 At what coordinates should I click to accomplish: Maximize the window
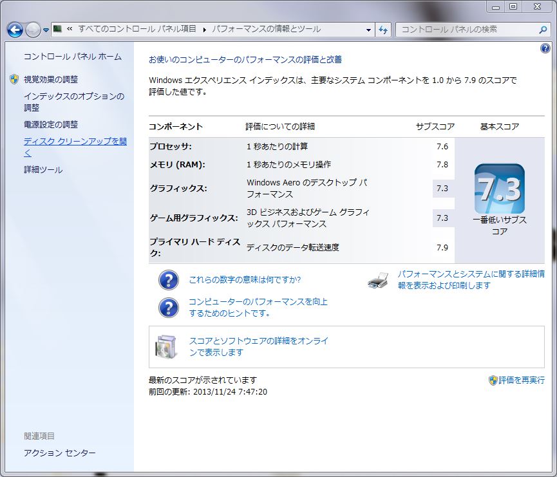pos(513,6)
